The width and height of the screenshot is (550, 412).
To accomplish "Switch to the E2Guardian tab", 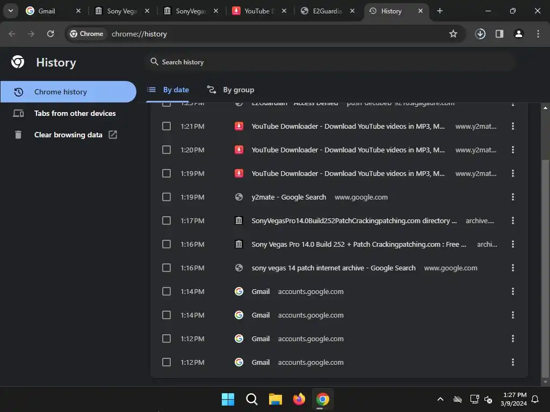I will pos(327,11).
